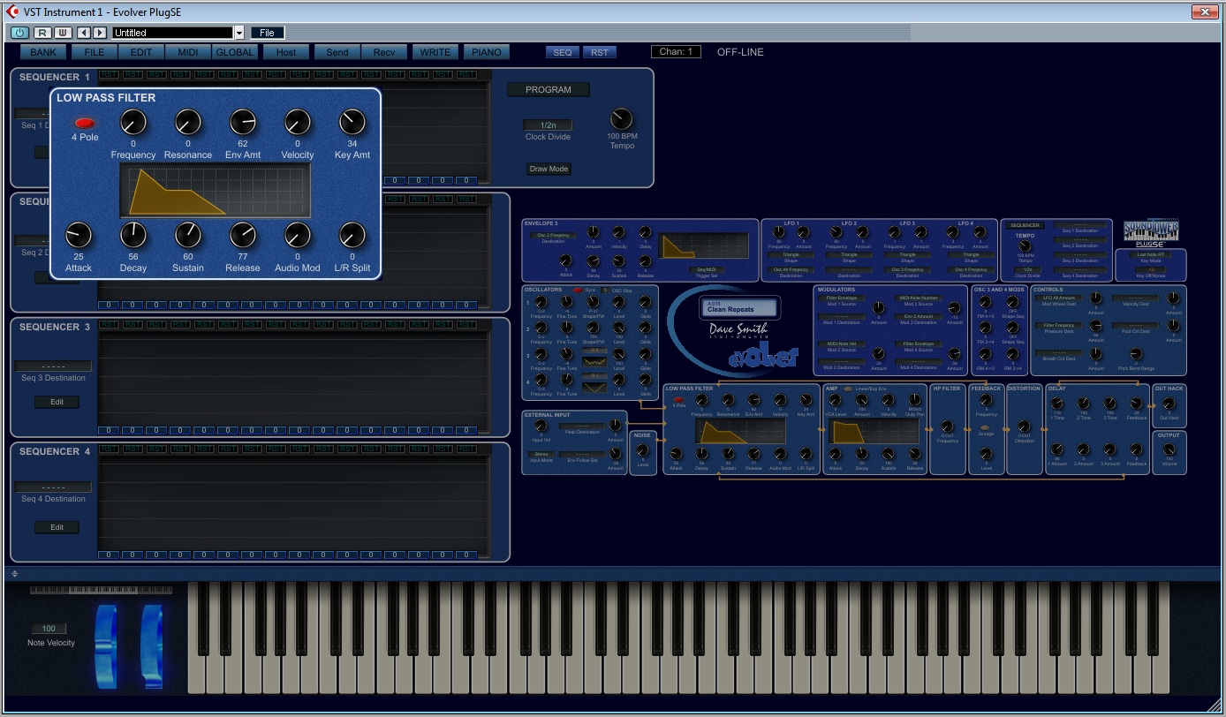This screenshot has width=1226, height=717.
Task: Click the Release knob showing 77
Action: [243, 235]
